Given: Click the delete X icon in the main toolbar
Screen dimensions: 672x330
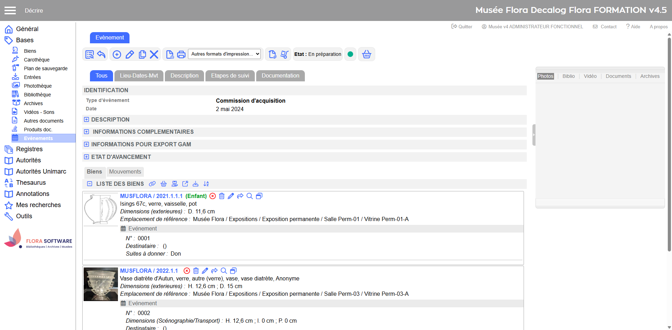Looking at the screenshot, I should coord(154,54).
